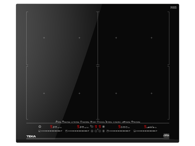Tap the left red timer digit
The image size is (195, 146).
coord(96,127)
